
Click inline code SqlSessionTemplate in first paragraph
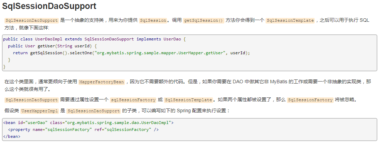click(x=290, y=20)
